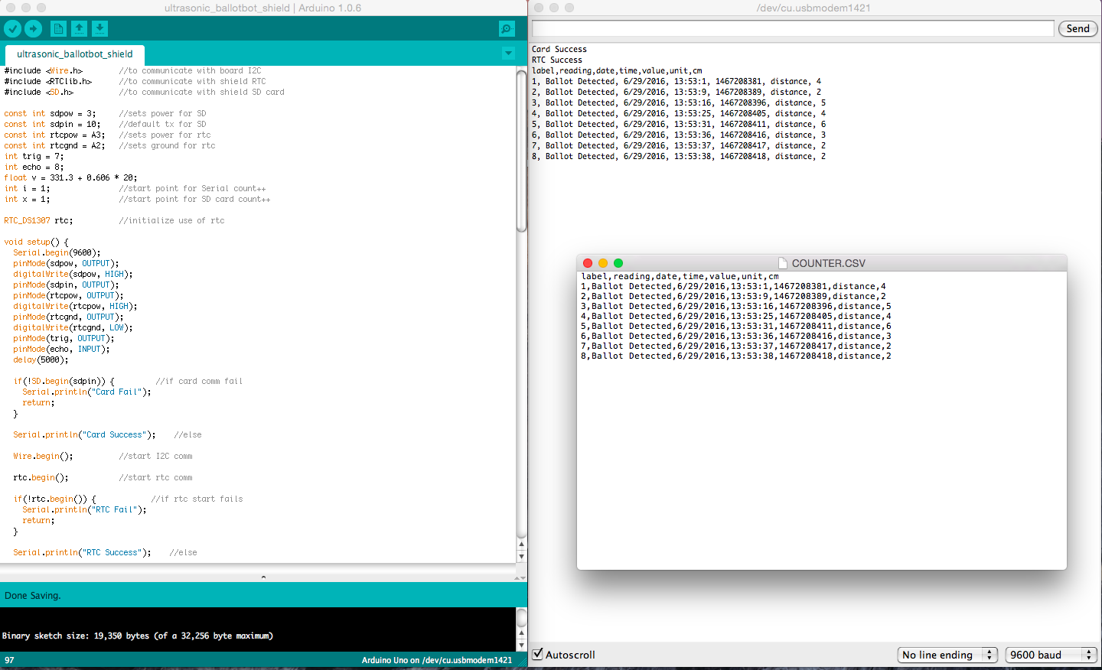
Task: Open the No line ending dropdown
Action: [x=947, y=655]
